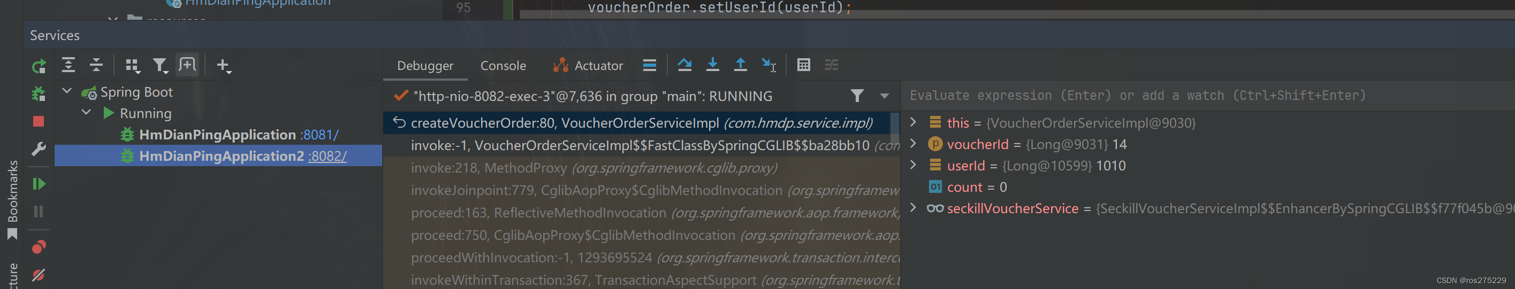Click the Step Into icon
The width and height of the screenshot is (1515, 289).
[712, 65]
